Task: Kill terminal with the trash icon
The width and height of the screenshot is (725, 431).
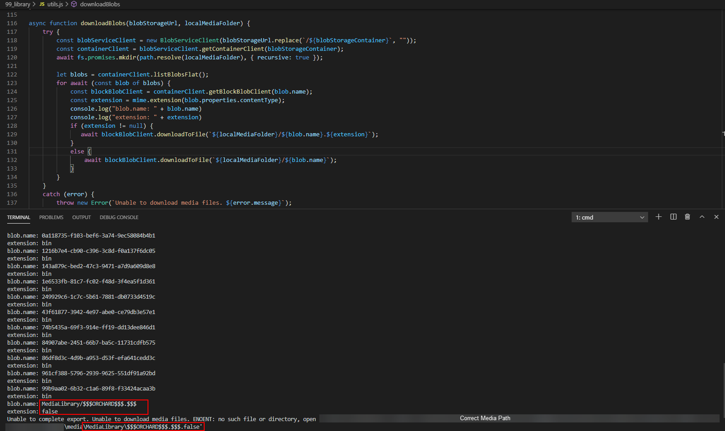Action: coord(687,217)
